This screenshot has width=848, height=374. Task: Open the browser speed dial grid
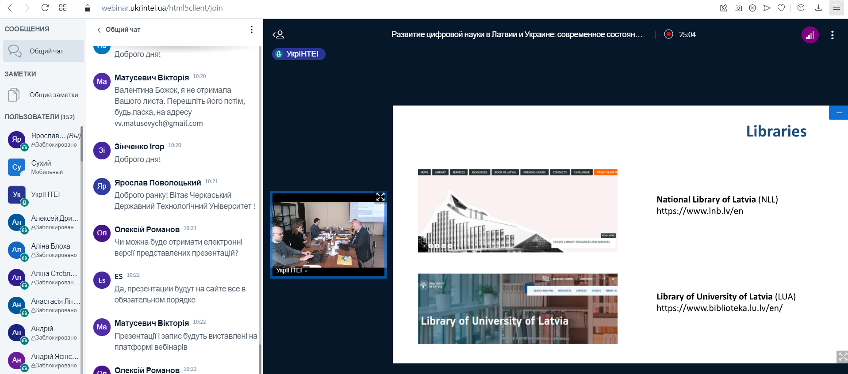click(x=63, y=8)
